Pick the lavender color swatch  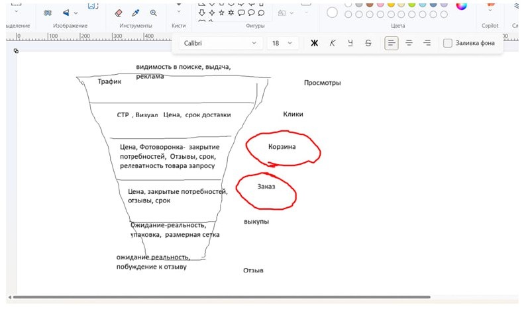(444, 5)
